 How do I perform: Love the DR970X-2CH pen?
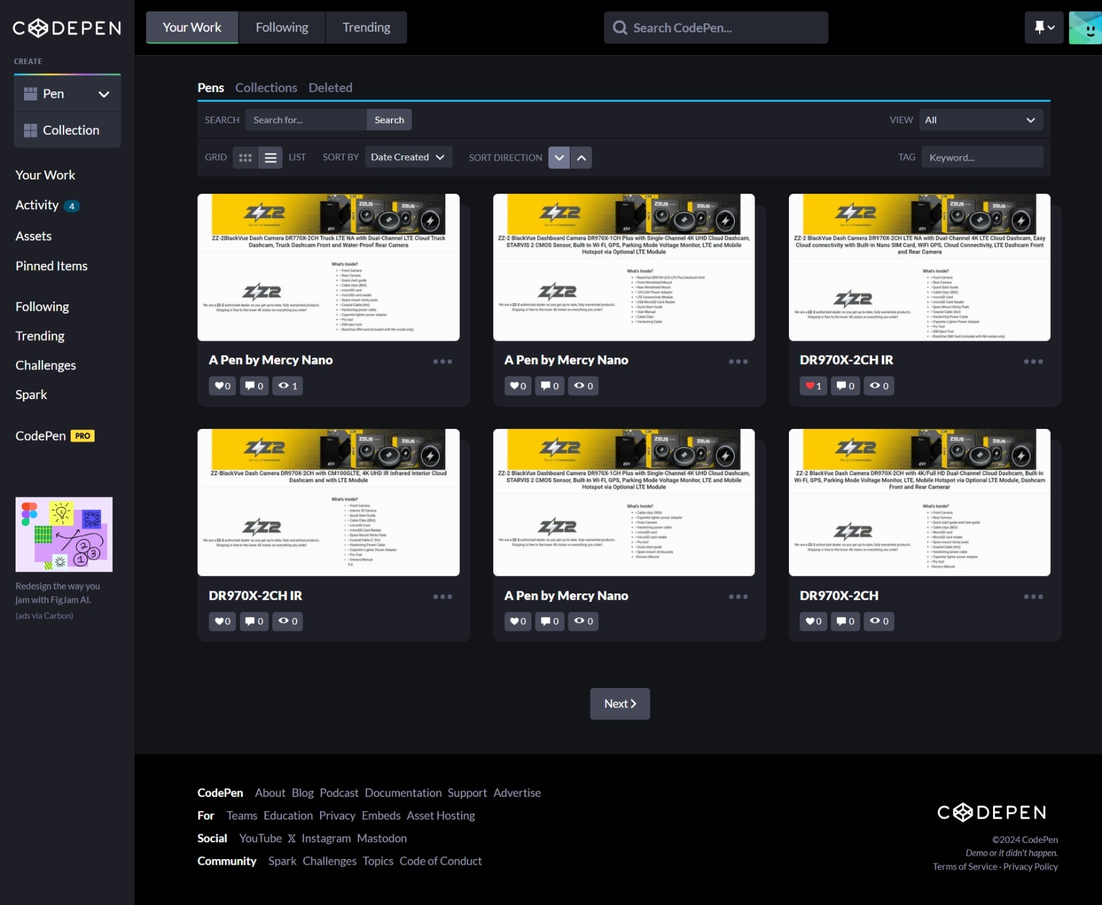point(814,621)
